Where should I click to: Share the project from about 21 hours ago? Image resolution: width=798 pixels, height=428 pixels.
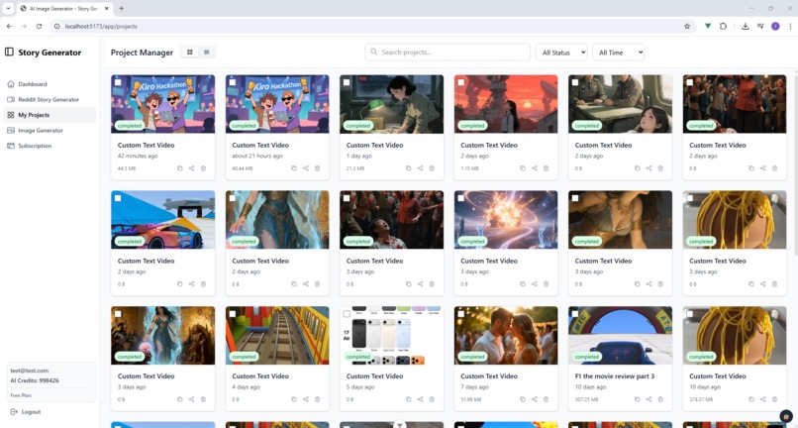(x=306, y=168)
